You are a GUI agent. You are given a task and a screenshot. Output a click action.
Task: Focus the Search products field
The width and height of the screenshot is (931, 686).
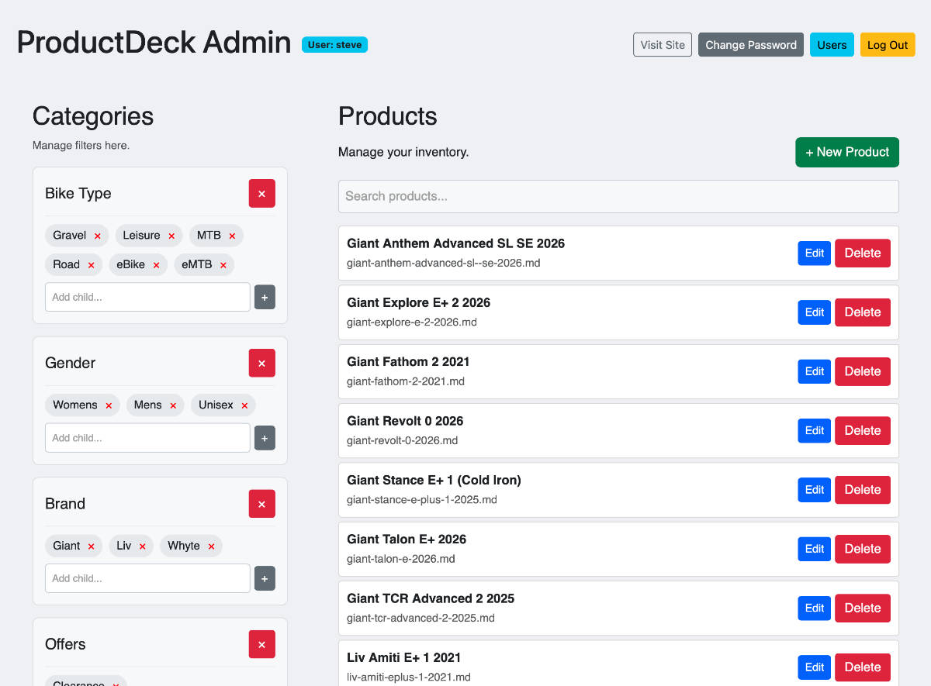(x=618, y=196)
